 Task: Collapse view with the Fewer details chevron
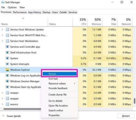(x=3, y=116)
